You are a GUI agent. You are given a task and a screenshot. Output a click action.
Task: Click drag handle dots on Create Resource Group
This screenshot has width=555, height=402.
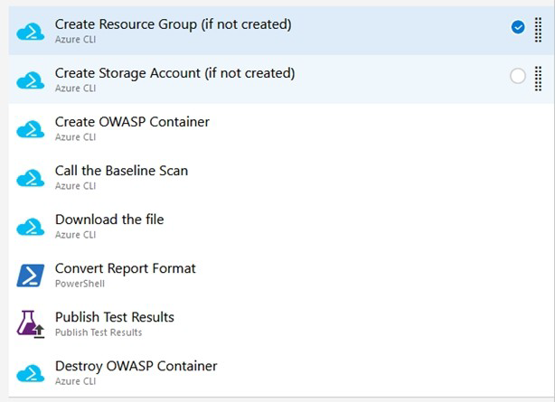pyautogui.click(x=539, y=29)
